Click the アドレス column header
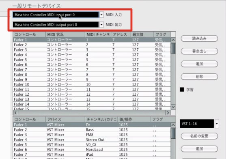The width and height of the screenshot is (226, 159). 121,34
